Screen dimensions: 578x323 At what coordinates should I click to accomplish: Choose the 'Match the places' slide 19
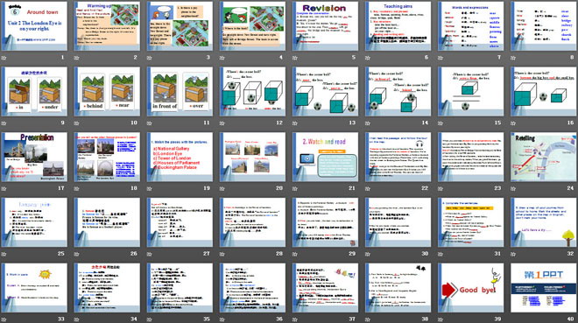pyautogui.click(x=180, y=157)
